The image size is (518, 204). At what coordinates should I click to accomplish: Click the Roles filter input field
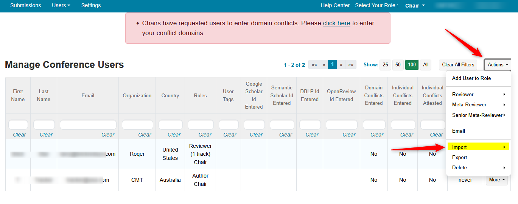(201, 125)
